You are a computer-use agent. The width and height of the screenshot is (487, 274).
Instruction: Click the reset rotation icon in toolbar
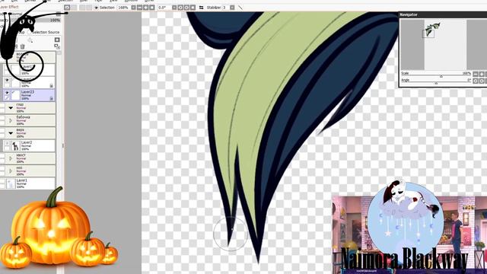point(193,8)
